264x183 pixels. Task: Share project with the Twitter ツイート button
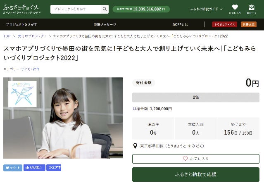point(13,168)
